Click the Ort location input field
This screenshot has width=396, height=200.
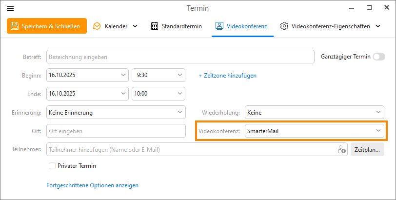click(x=116, y=131)
